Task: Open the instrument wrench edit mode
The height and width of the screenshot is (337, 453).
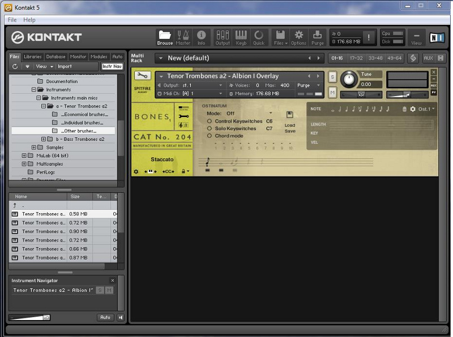Action: point(142,76)
